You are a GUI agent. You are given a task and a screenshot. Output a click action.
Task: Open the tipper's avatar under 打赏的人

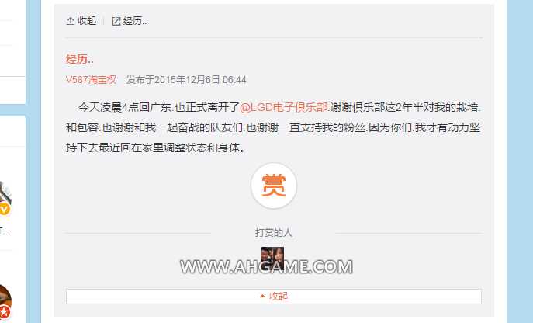(x=272, y=259)
